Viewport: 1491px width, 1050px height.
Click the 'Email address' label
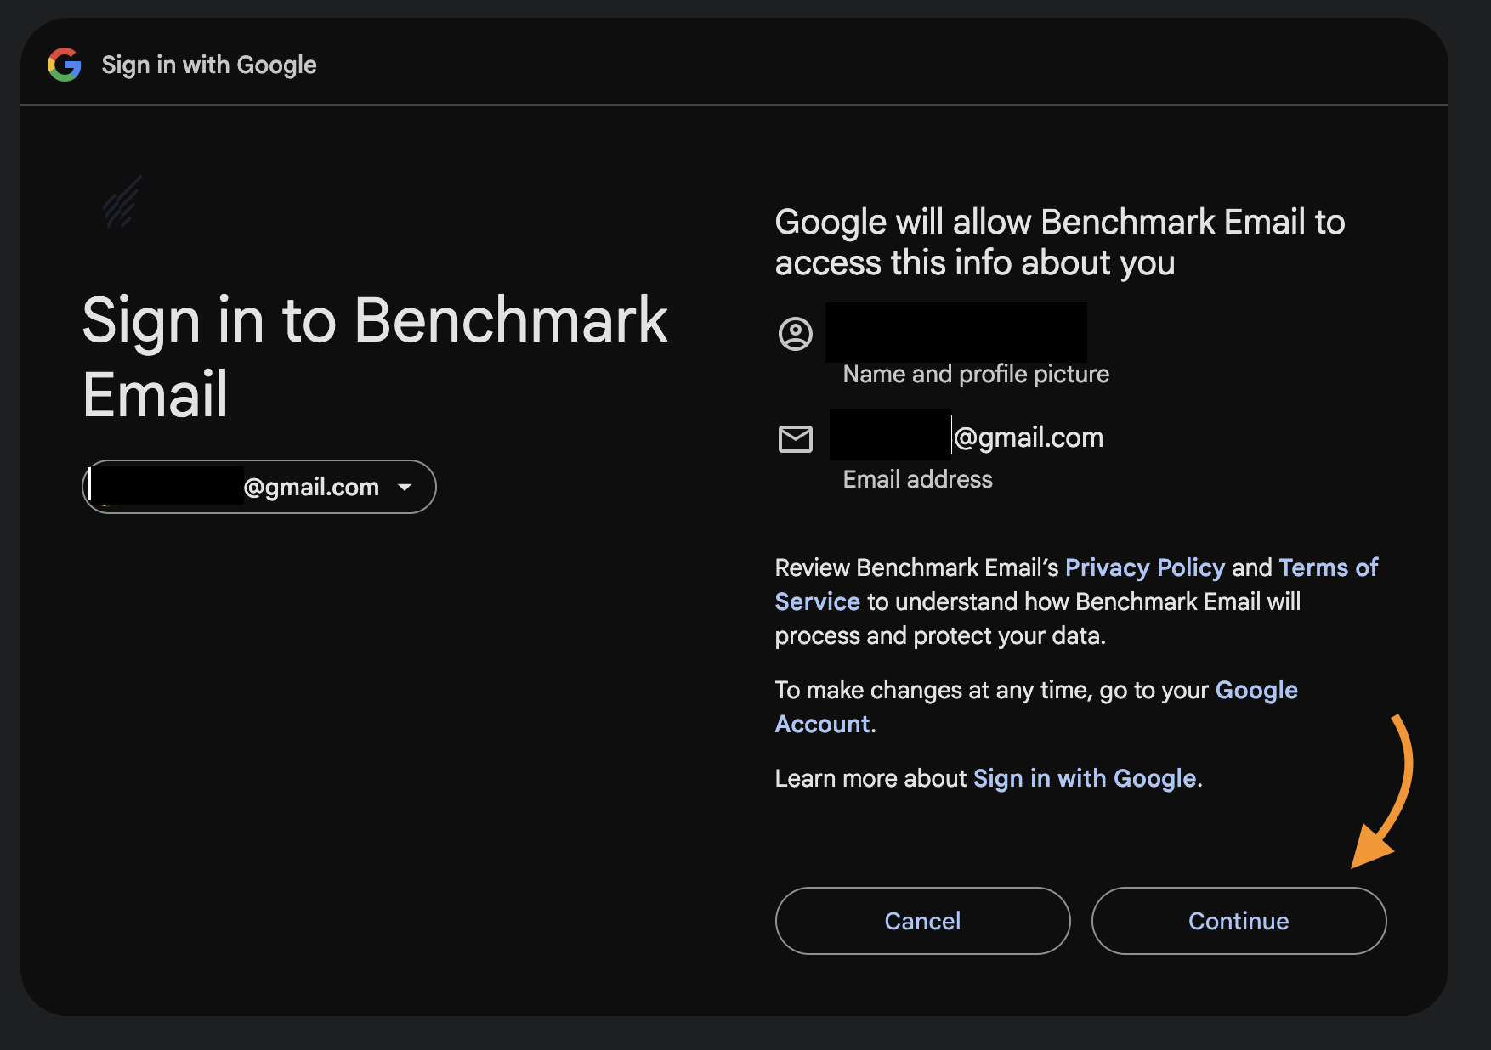click(918, 480)
